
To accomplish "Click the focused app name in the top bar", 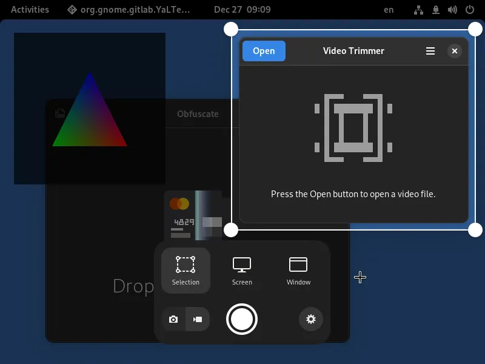I will tap(129, 9).
